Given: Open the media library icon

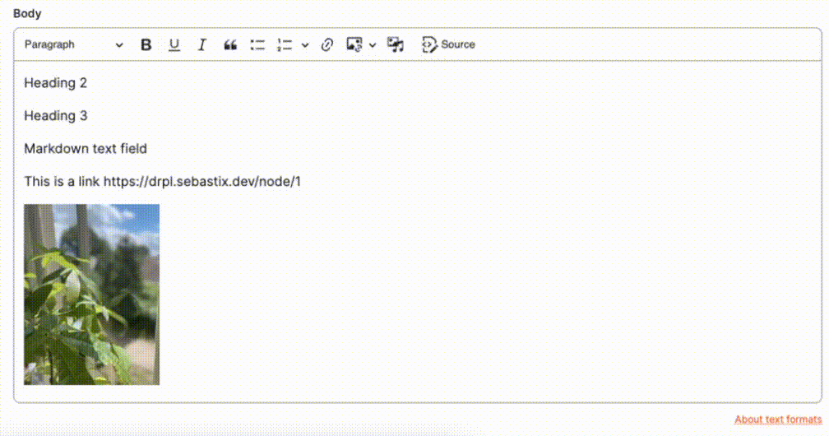Looking at the screenshot, I should 396,45.
